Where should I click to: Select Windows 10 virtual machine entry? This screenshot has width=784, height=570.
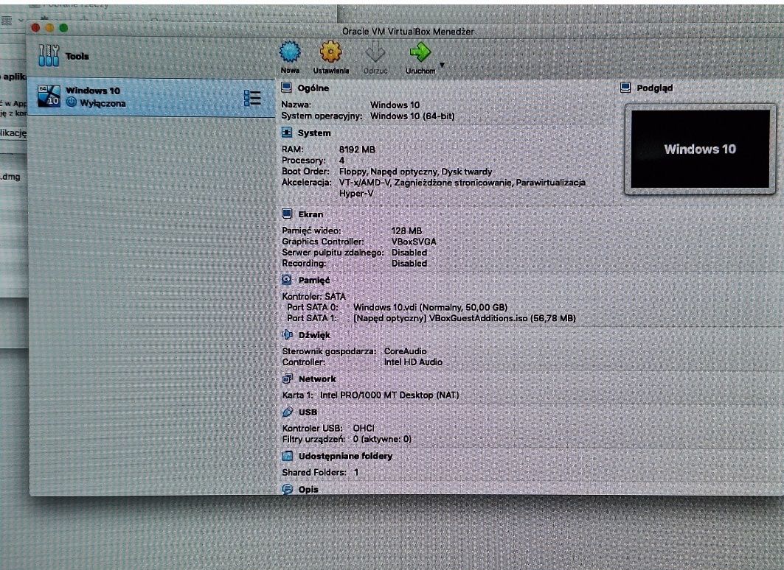point(151,96)
